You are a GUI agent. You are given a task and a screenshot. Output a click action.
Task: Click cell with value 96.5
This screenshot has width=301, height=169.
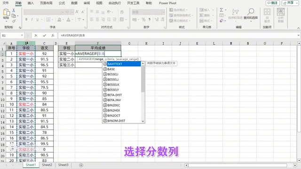tap(44, 65)
